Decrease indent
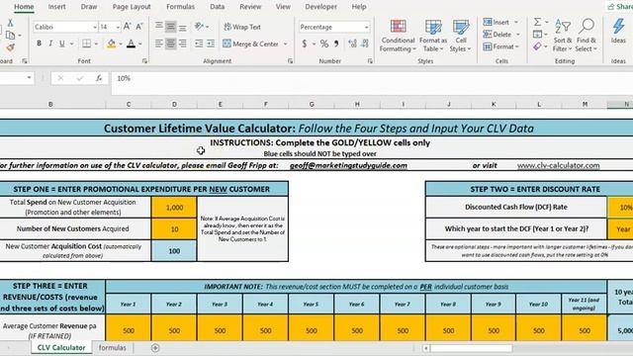The height and width of the screenshot is (356, 633). tap(199, 44)
